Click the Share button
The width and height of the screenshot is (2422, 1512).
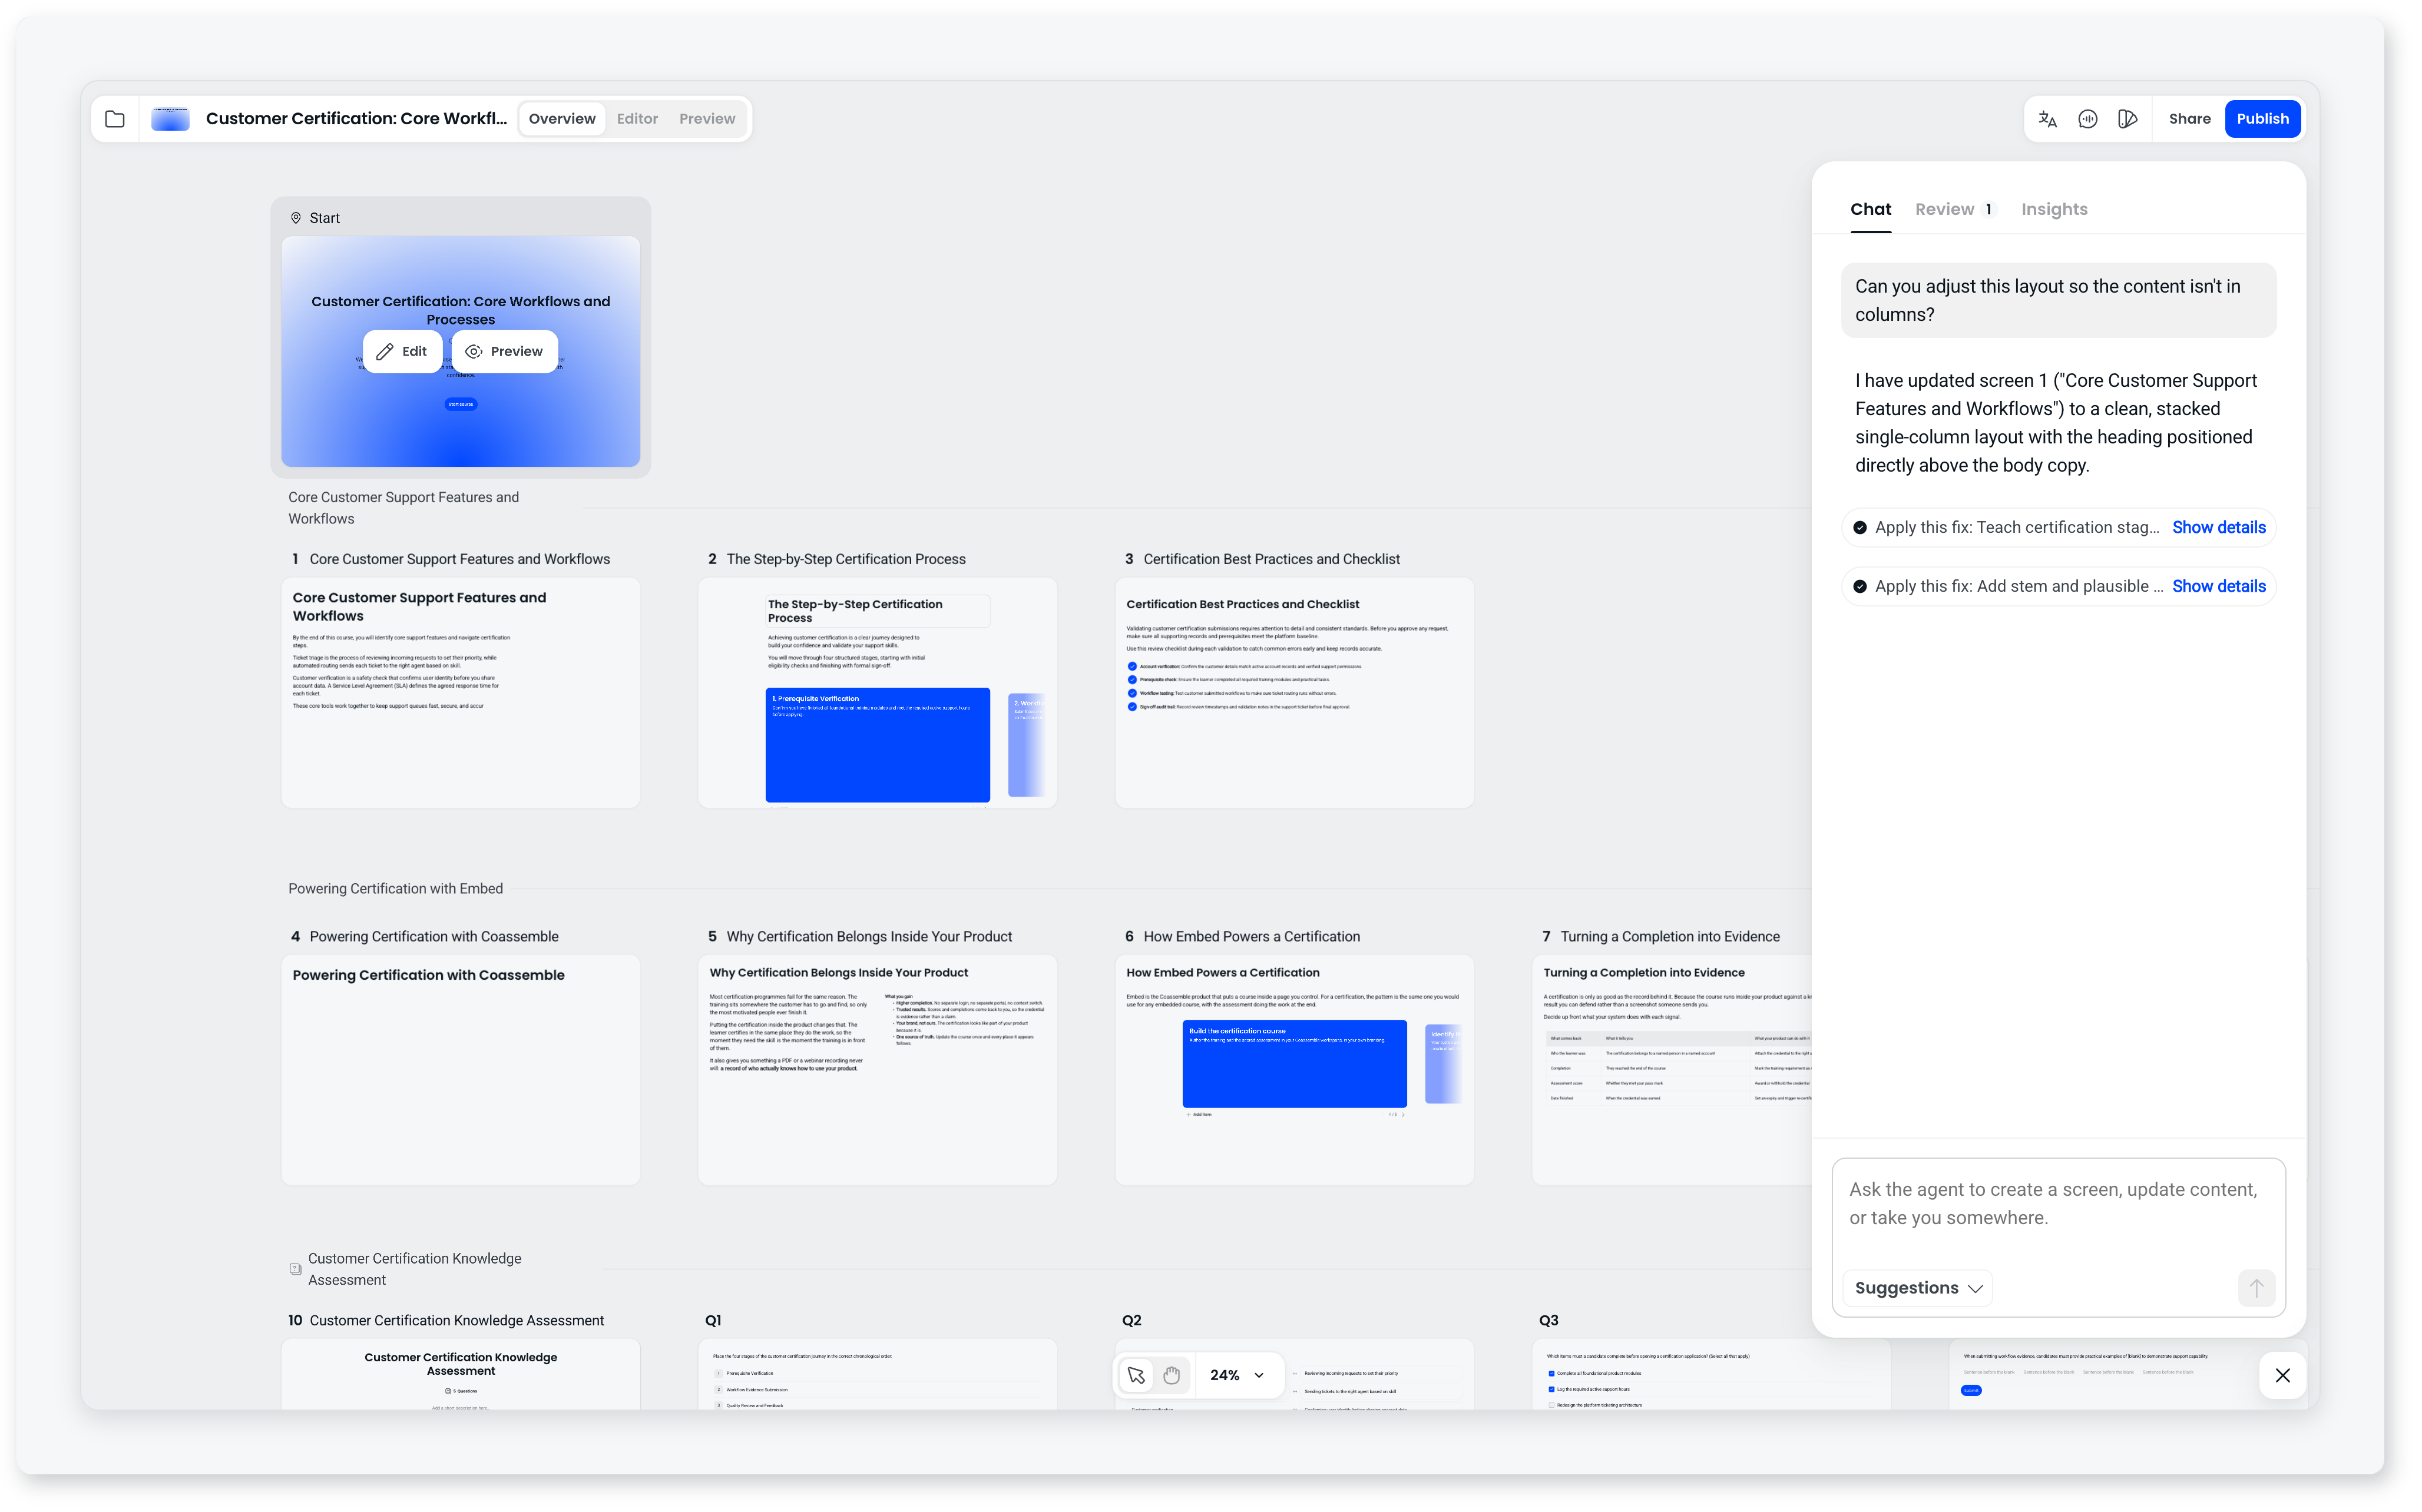pyautogui.click(x=2189, y=119)
